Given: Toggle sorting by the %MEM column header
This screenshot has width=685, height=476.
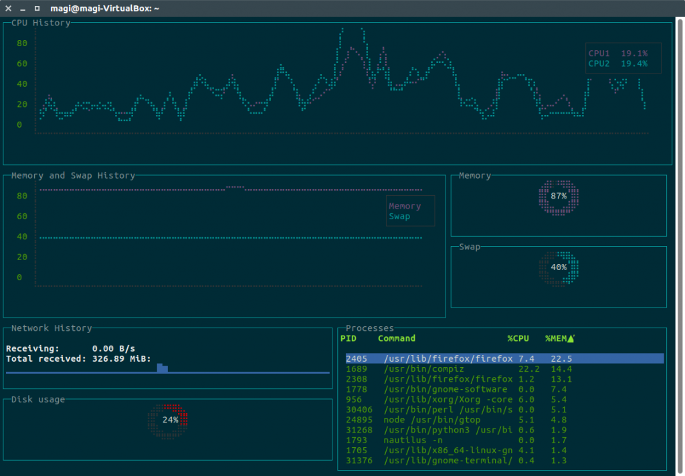Looking at the screenshot, I should [557, 338].
